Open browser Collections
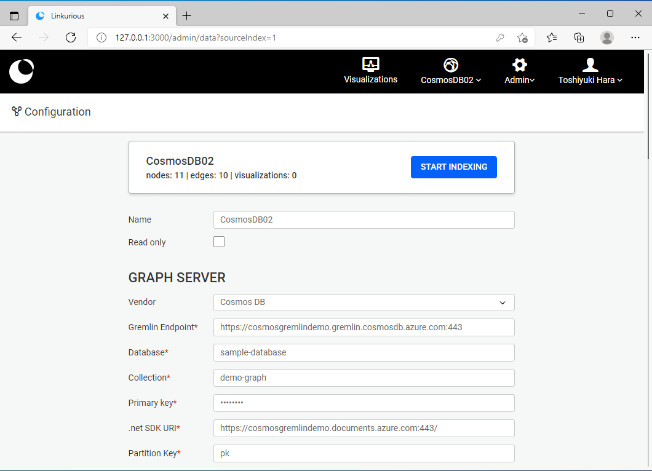Image resolution: width=652 pixels, height=471 pixels. pyautogui.click(x=579, y=38)
